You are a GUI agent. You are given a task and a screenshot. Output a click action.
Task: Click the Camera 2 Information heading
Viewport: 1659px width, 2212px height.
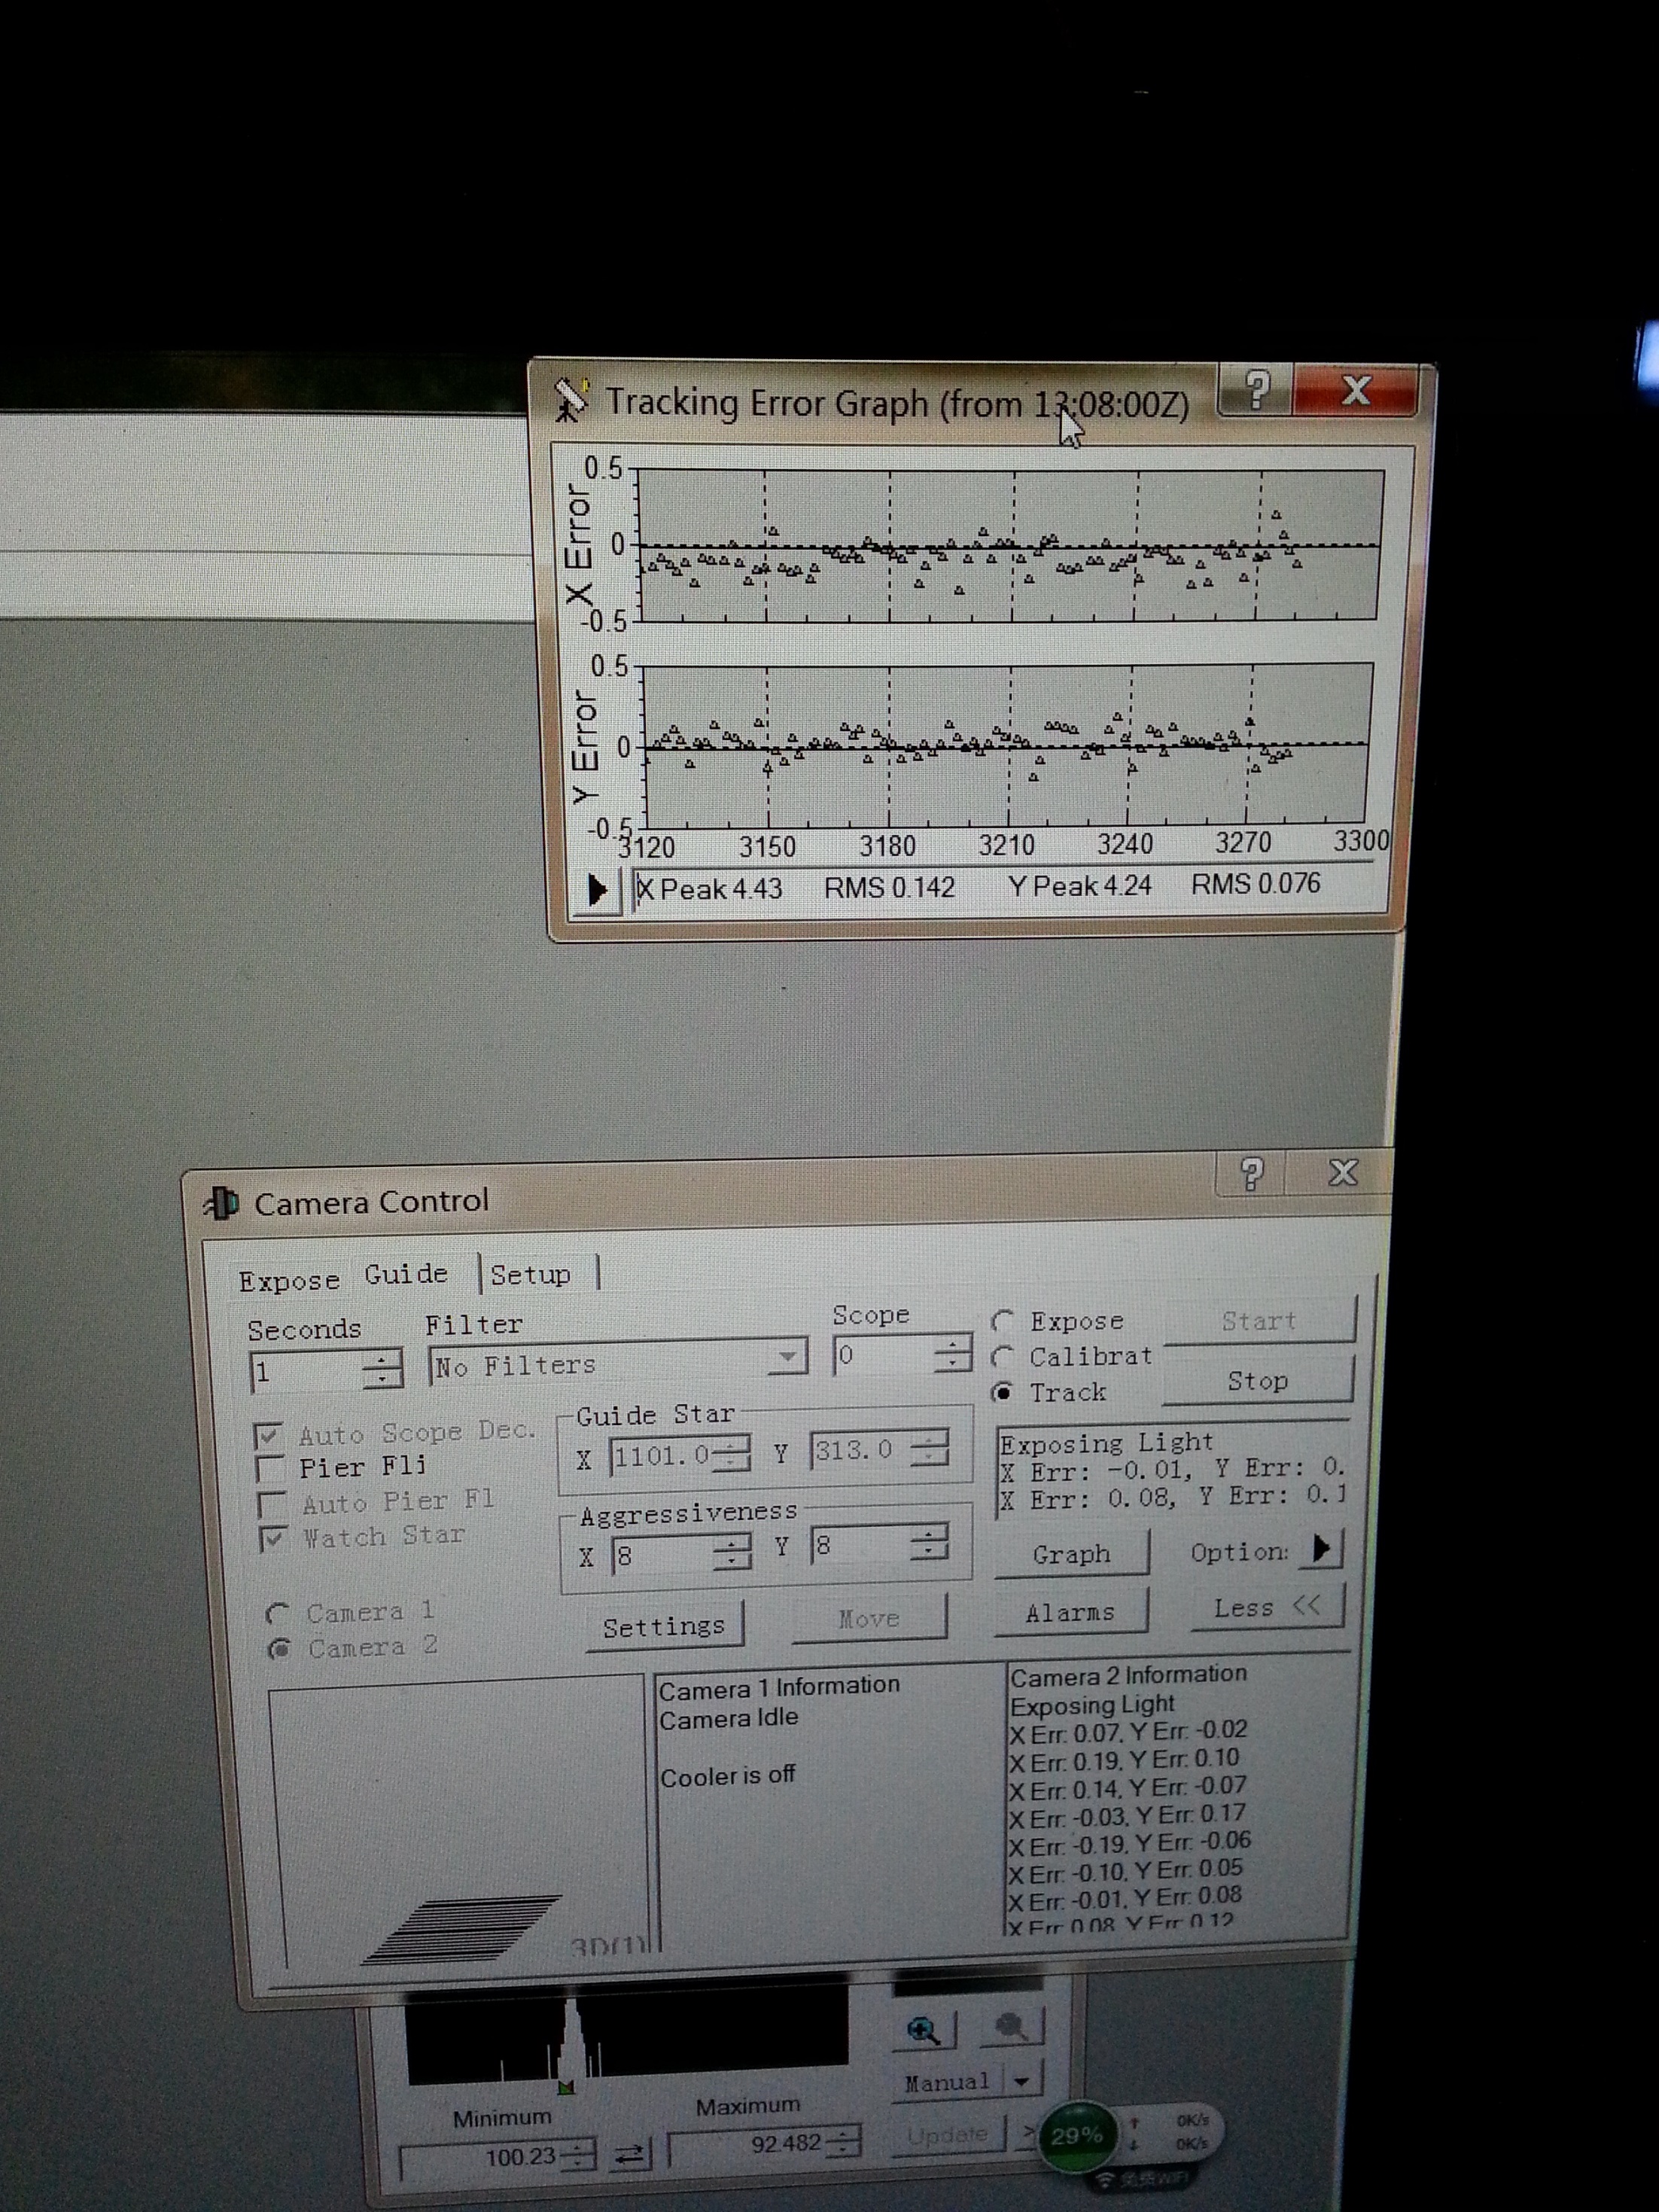click(x=1128, y=1675)
